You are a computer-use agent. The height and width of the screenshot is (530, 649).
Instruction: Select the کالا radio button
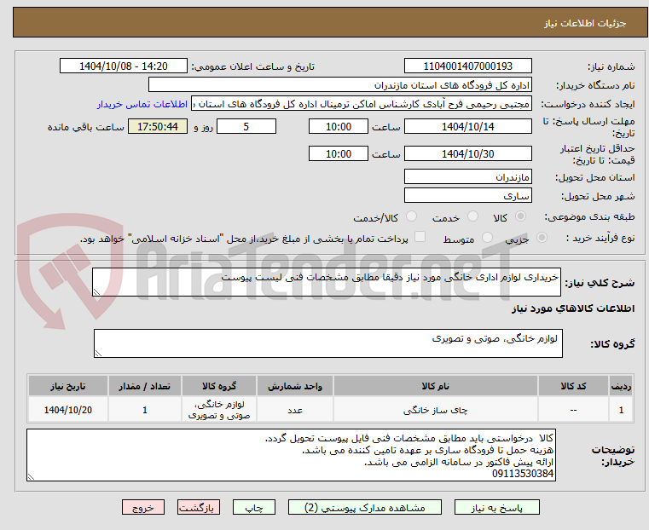(520, 216)
